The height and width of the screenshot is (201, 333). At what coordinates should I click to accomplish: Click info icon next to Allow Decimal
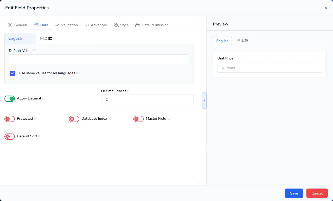coord(44,98)
